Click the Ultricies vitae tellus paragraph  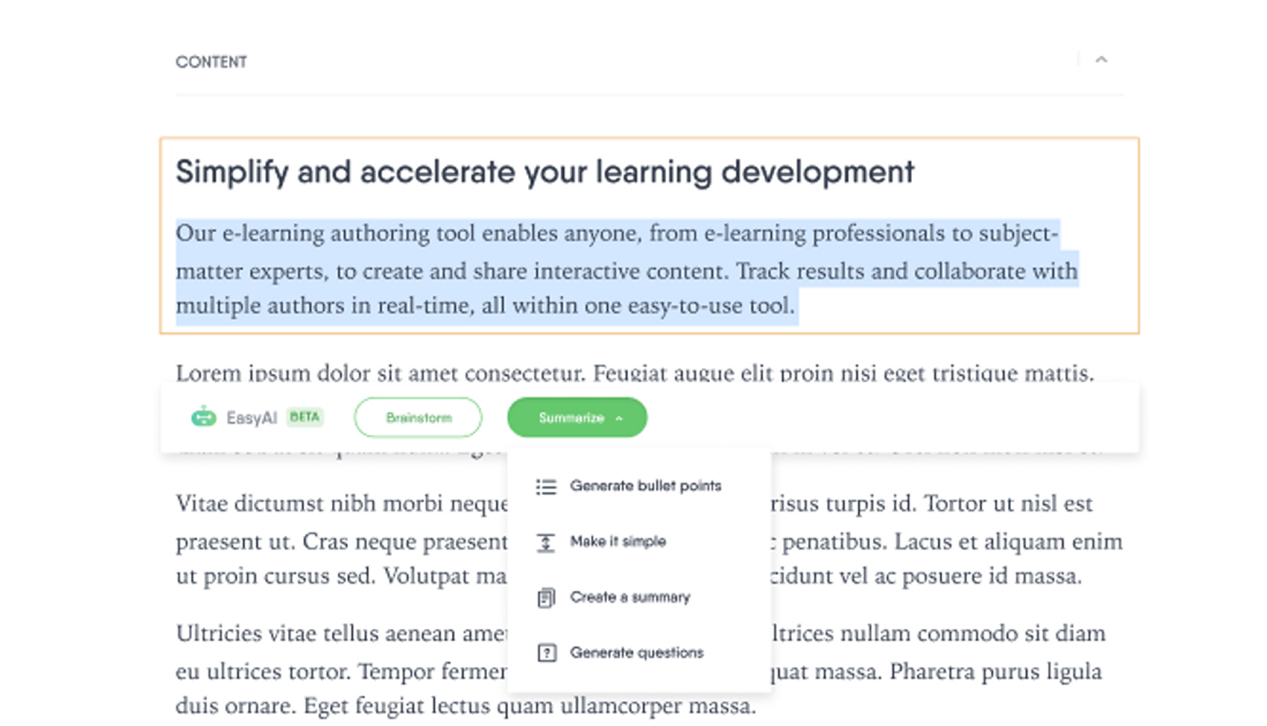coord(340,633)
